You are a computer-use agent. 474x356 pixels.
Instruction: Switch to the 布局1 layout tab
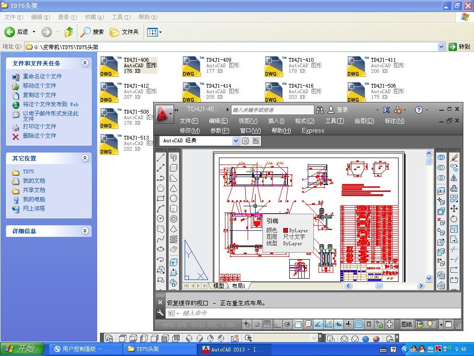[x=239, y=286]
